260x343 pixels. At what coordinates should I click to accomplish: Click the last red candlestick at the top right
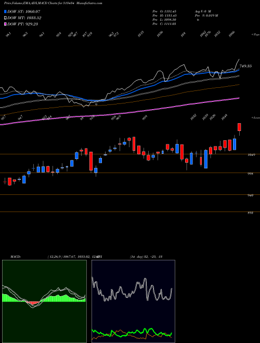tap(239, 127)
